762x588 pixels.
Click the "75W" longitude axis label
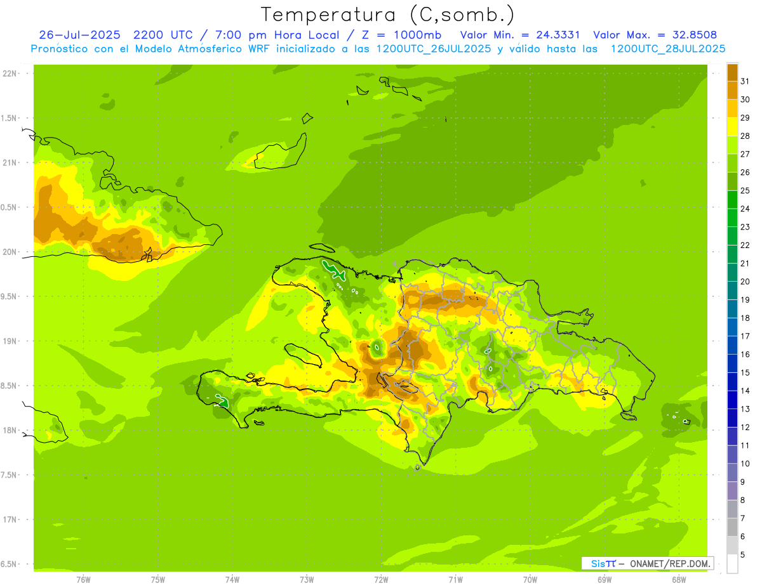pos(158,579)
